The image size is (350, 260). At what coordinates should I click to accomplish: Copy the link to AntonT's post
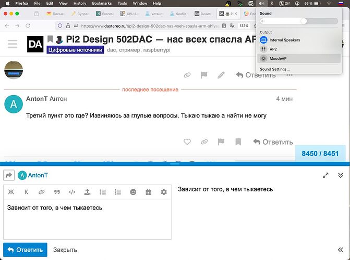click(x=204, y=142)
